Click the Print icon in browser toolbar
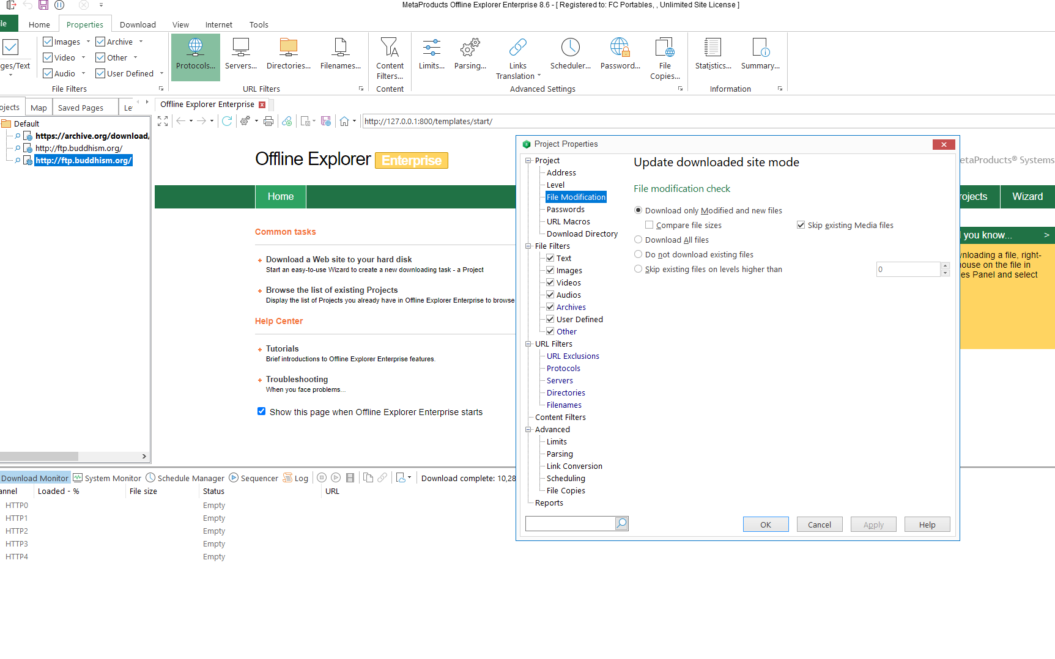Viewport: 1055px width, 659px height. point(268,121)
